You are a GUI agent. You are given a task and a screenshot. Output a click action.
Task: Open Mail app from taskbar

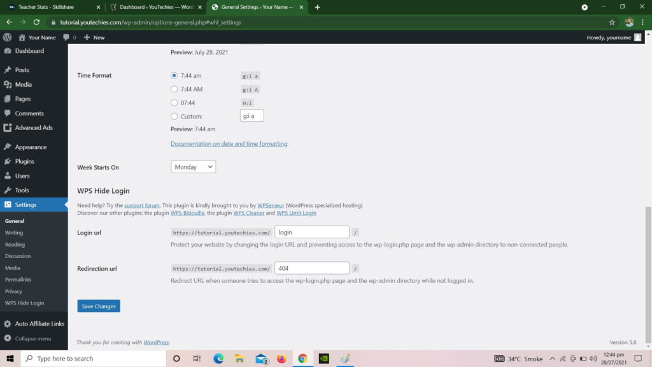coord(261,358)
